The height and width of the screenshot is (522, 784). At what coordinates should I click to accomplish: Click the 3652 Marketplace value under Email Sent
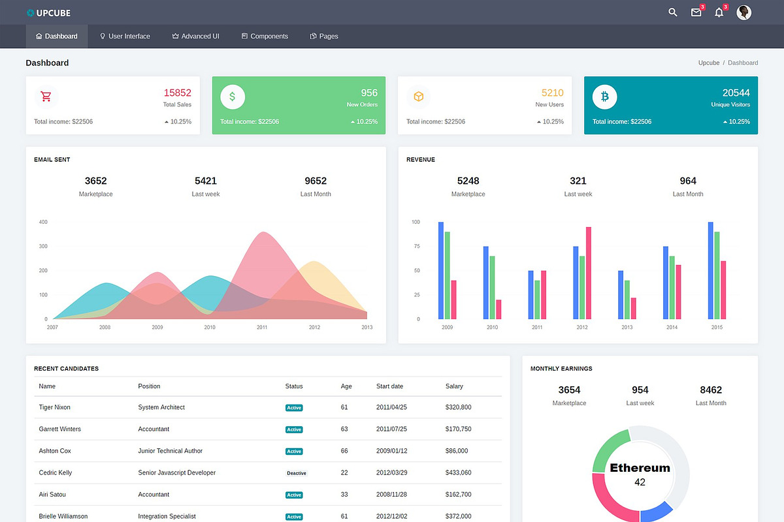[96, 181]
